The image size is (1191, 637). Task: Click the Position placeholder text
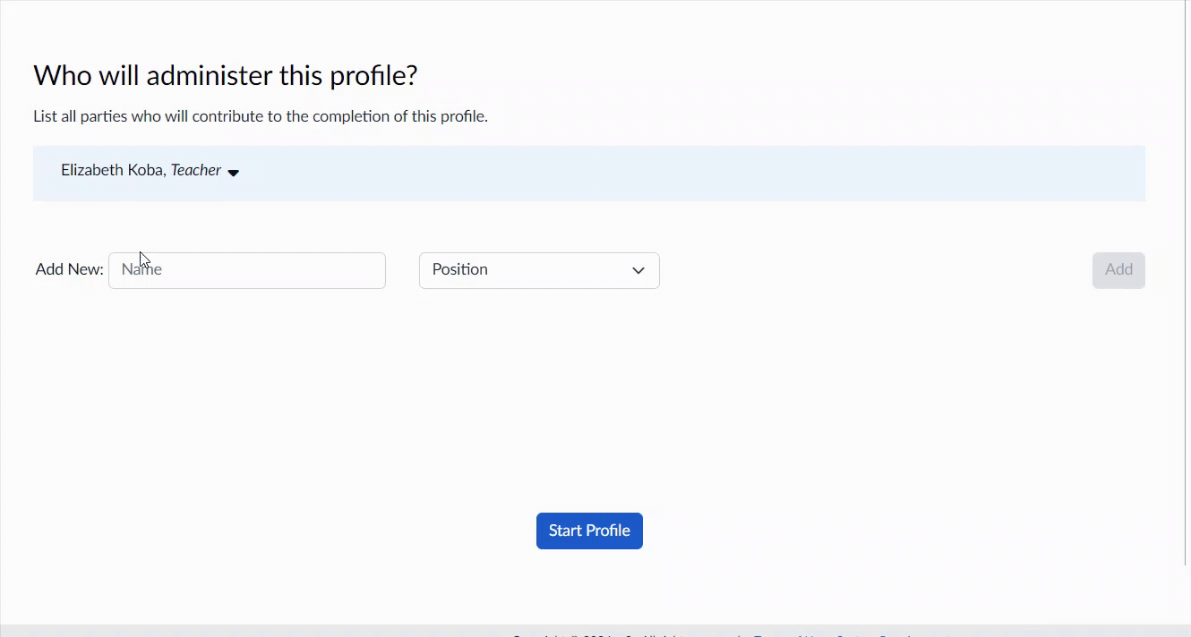460,269
